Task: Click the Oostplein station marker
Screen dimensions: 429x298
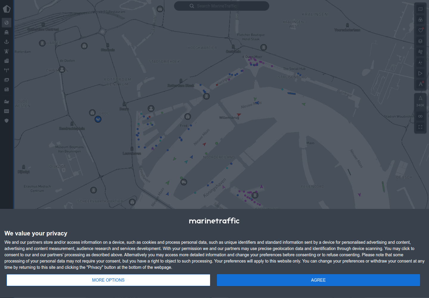Action: [x=233, y=47]
